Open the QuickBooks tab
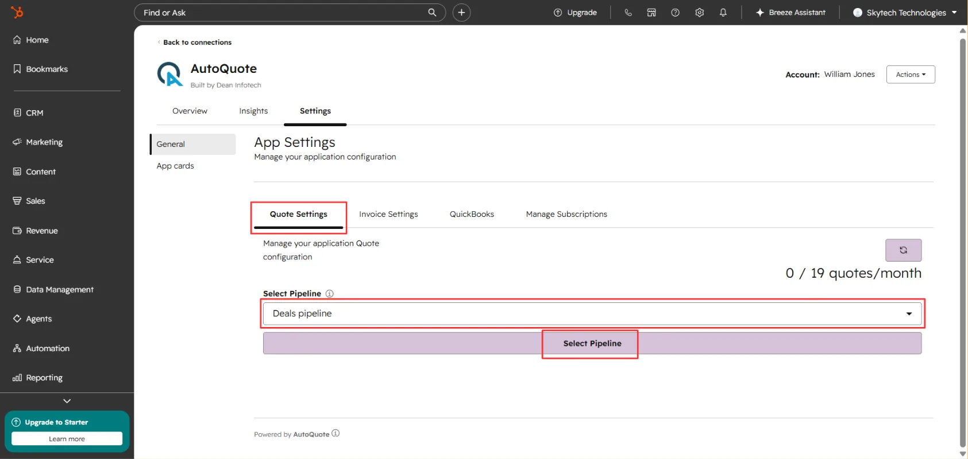This screenshot has width=968, height=459. tap(472, 215)
